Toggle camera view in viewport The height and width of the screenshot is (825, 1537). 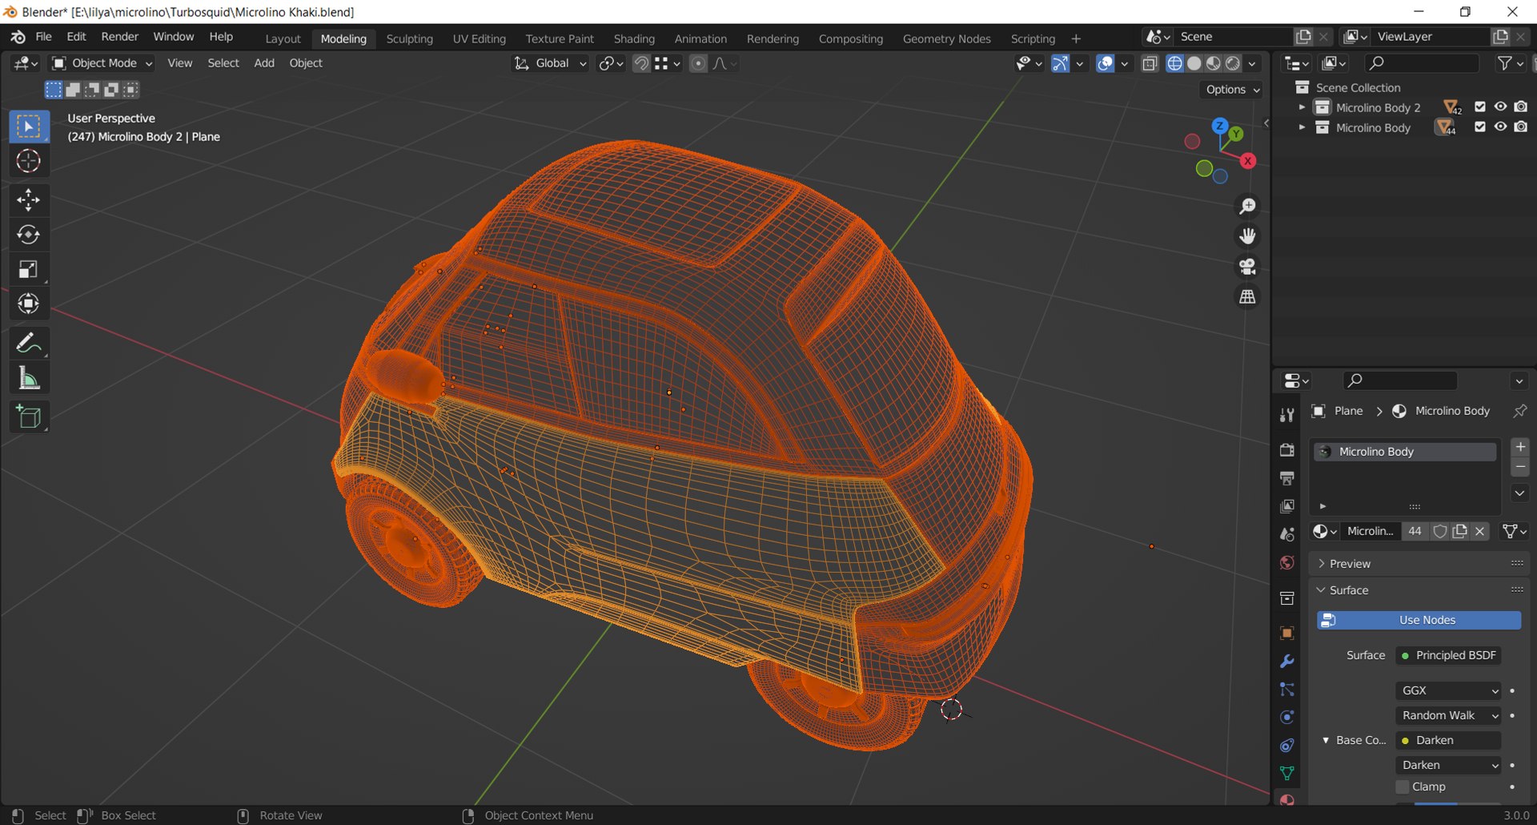(x=1247, y=266)
